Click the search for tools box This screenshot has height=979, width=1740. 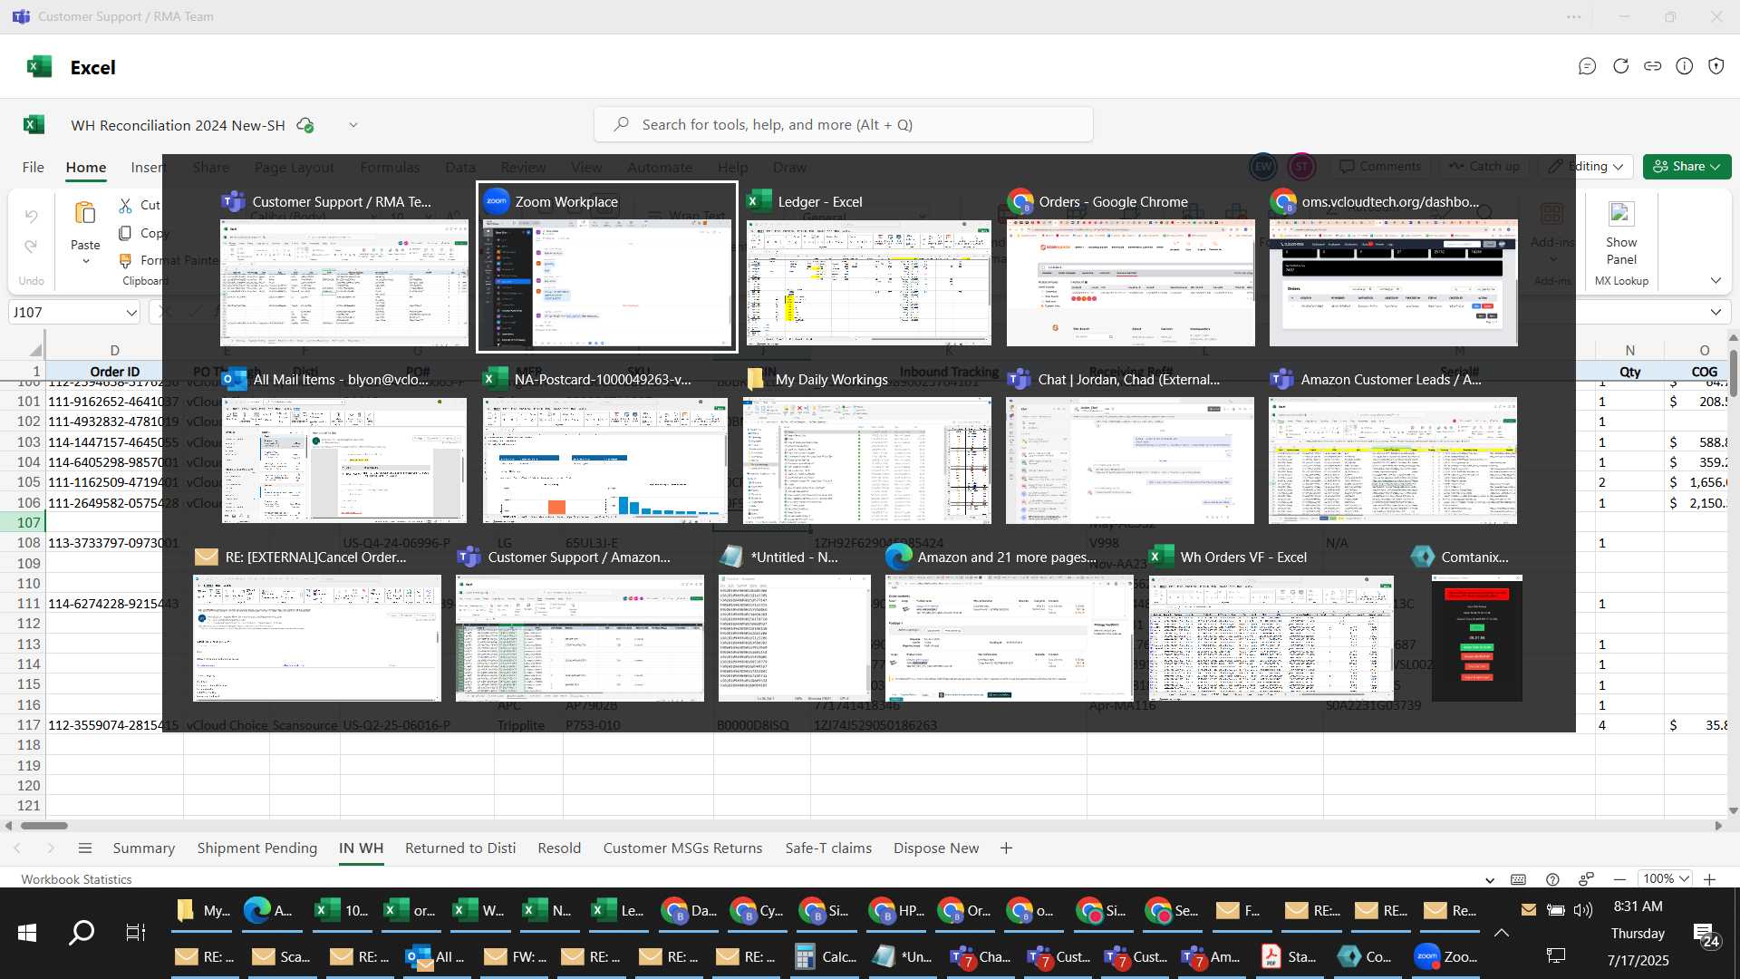pos(844,124)
